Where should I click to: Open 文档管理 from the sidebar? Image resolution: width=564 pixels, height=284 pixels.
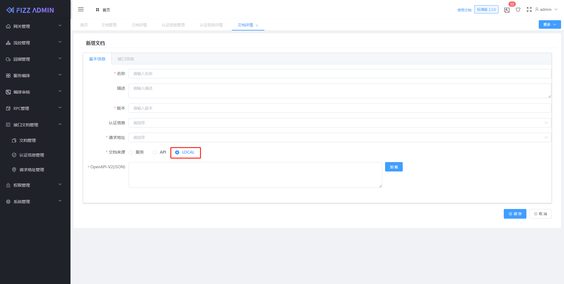coord(14,140)
